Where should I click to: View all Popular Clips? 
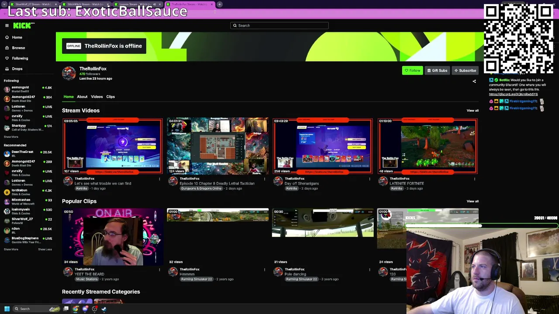[x=473, y=201]
